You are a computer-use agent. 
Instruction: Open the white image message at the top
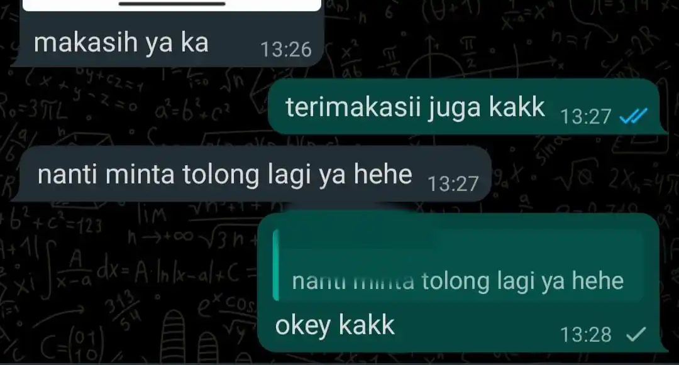tap(172, 5)
